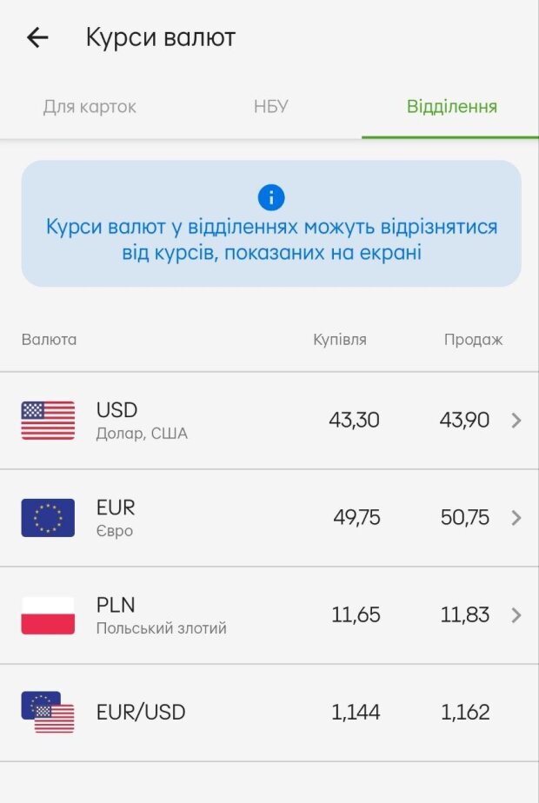Tap the Продаж column header

[x=473, y=340]
